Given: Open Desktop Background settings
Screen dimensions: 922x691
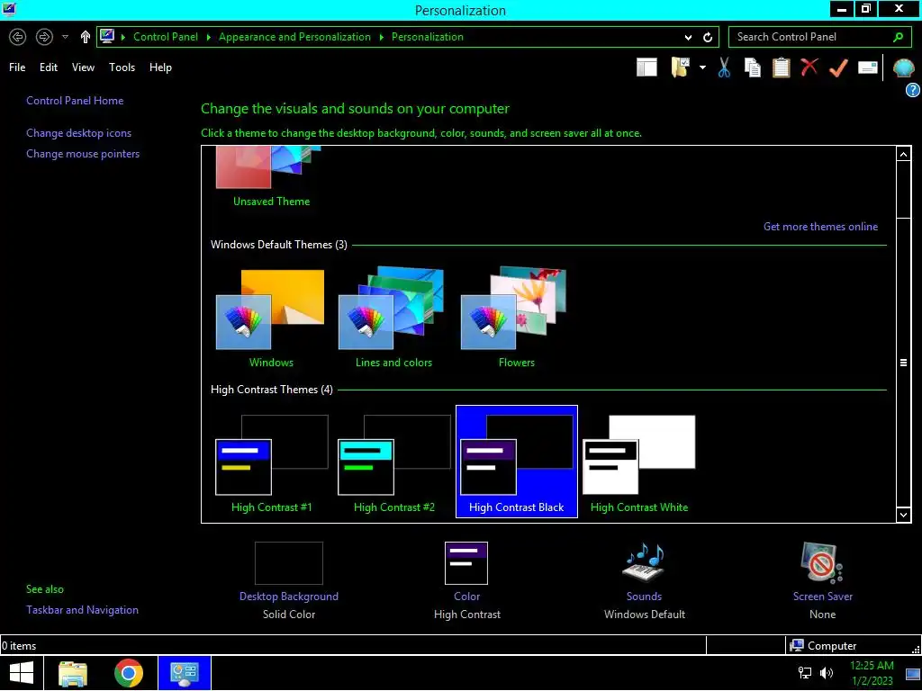Looking at the screenshot, I should point(289,580).
